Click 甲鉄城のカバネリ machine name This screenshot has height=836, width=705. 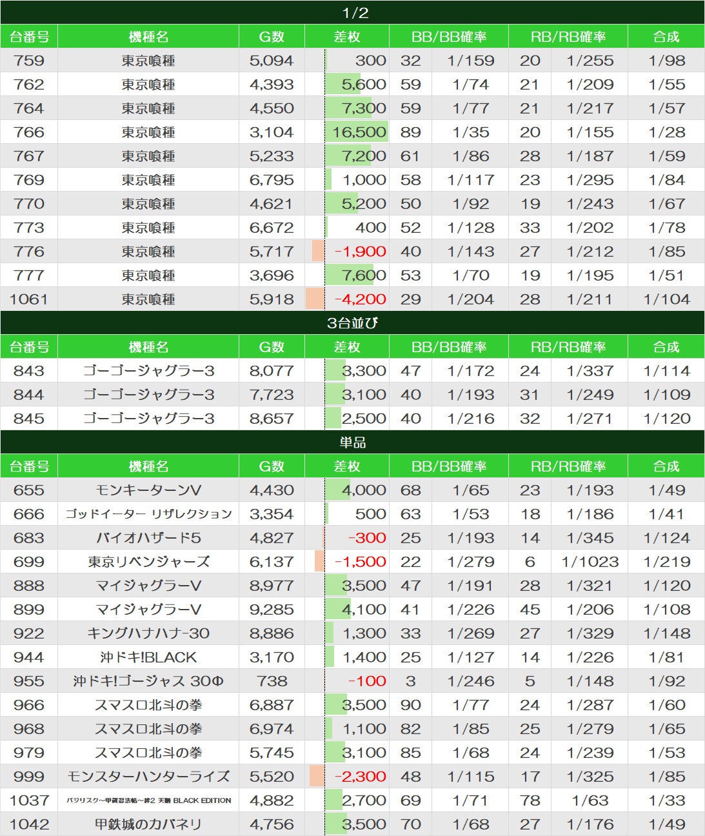pos(148,824)
